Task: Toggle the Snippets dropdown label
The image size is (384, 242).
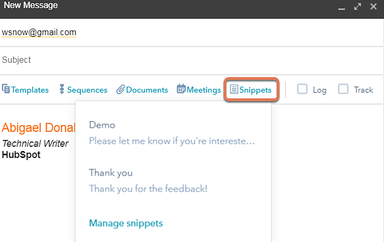Action: [255, 90]
